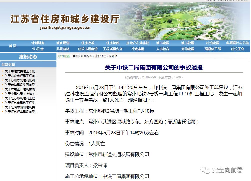Viewport: 251px width, 181px height.
Task: Click the line 施工总承包单位：中铁二局集团有限公司
Action: pos(107,176)
